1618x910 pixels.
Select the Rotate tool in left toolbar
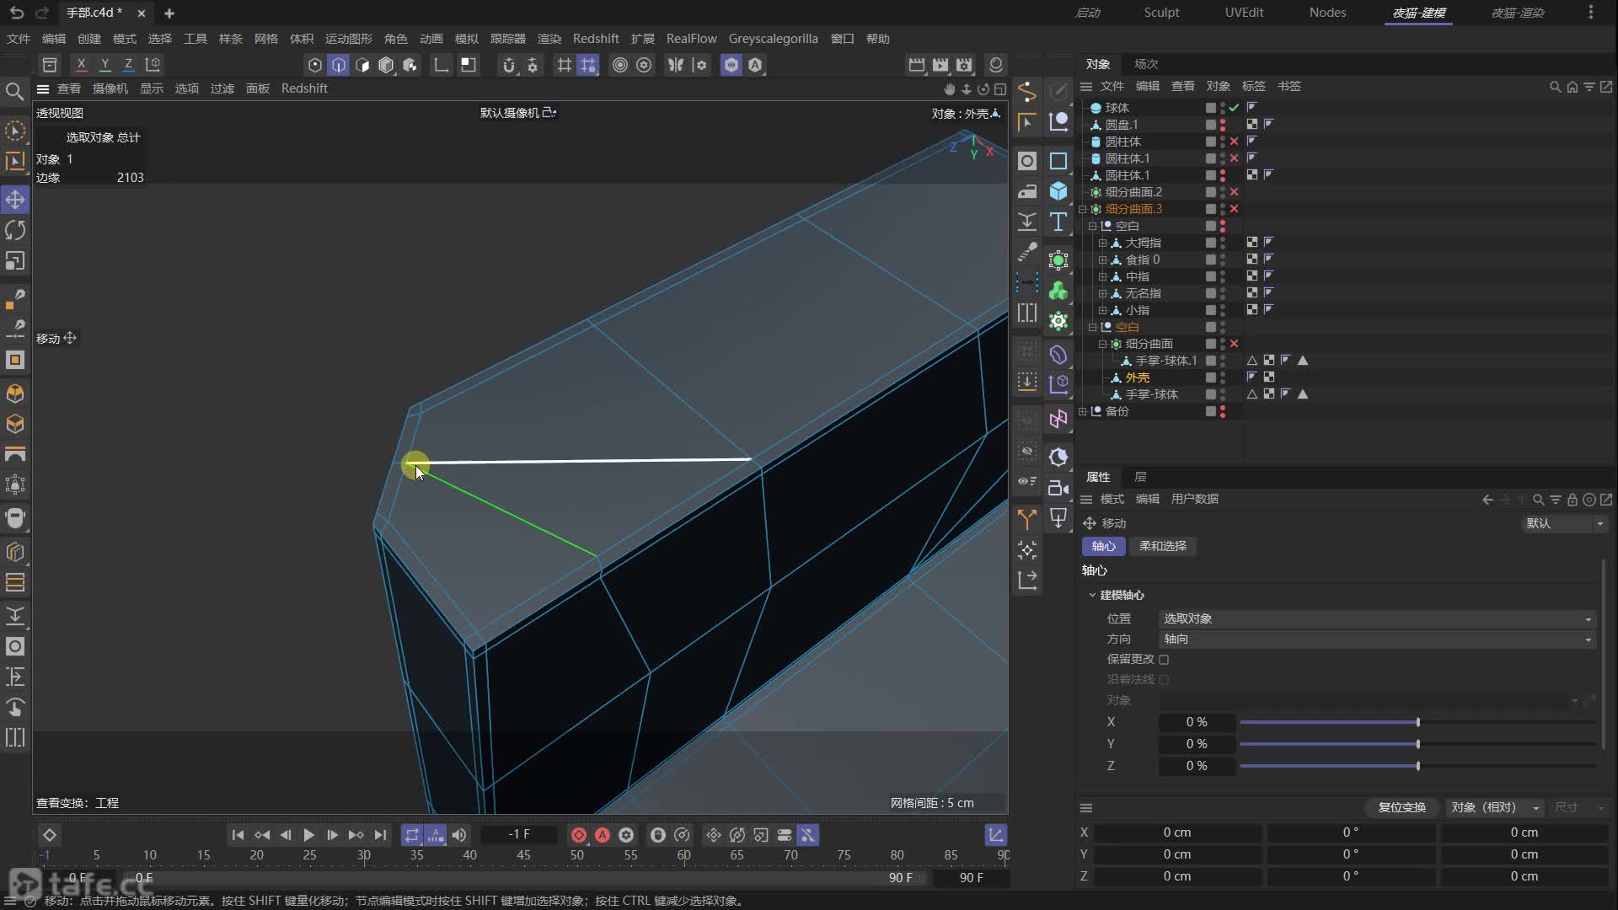pyautogui.click(x=15, y=230)
